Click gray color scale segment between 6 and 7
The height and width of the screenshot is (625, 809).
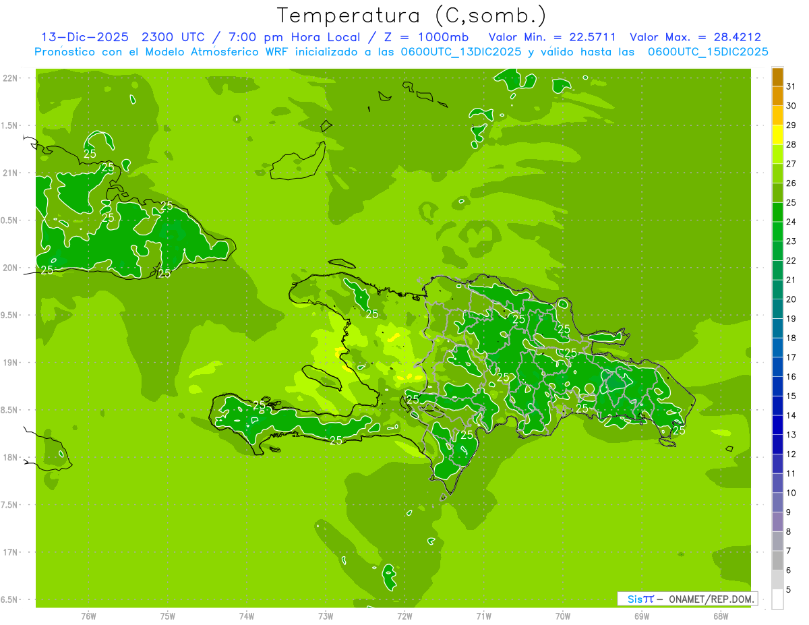click(777, 560)
